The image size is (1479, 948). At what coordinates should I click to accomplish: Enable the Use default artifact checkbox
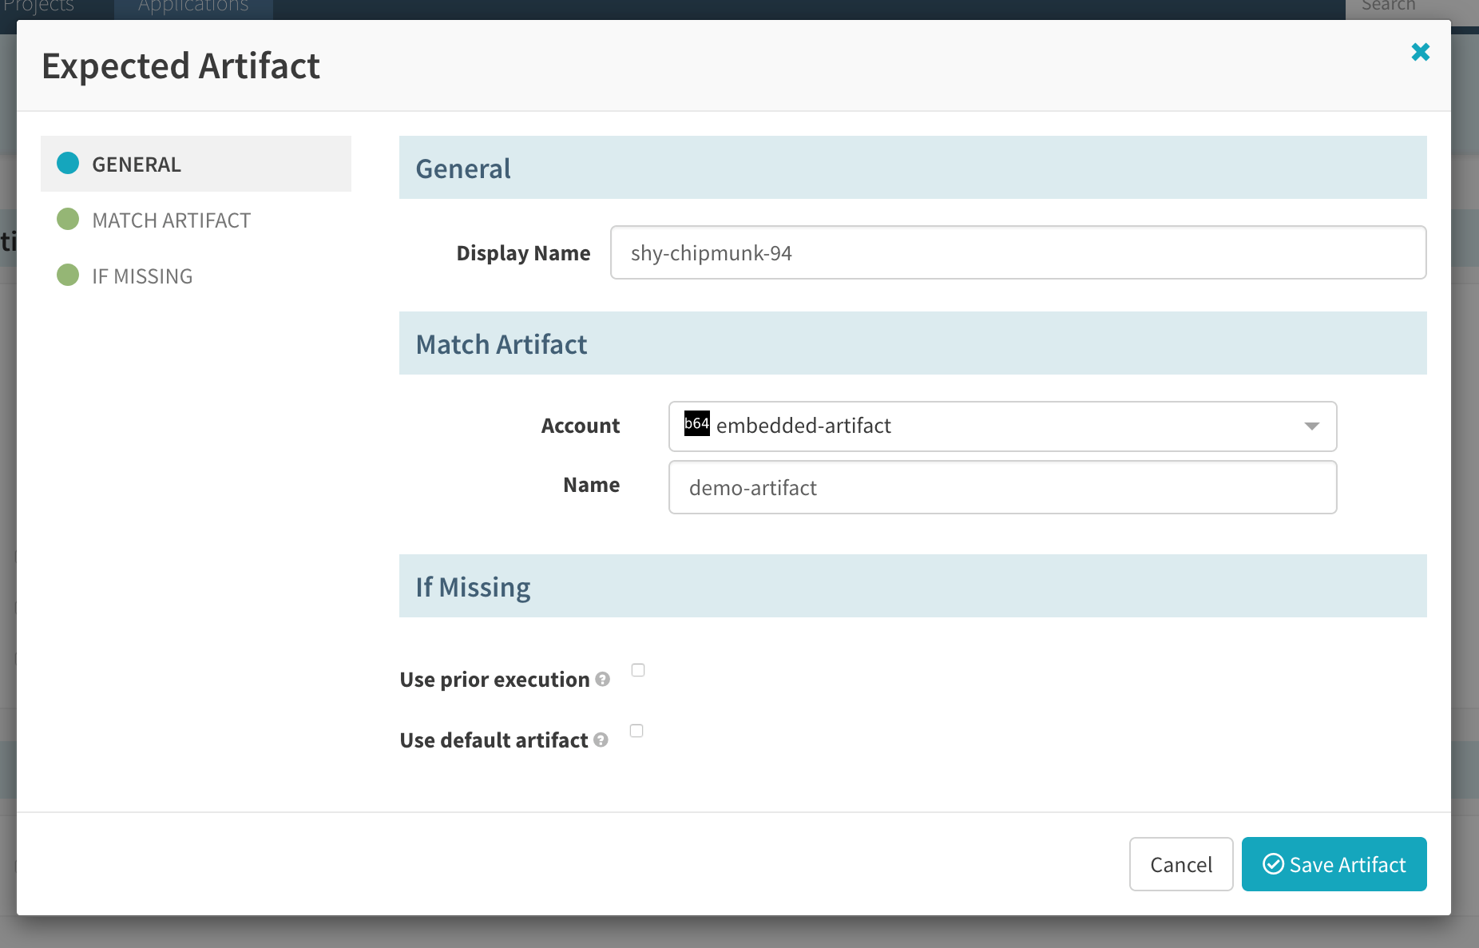[x=636, y=731]
